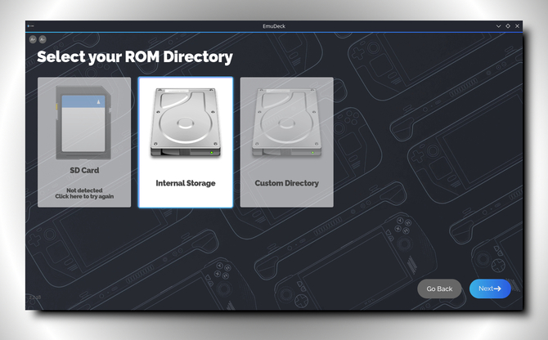548x340 pixels.
Task: Proceed with the Next button
Action: (490, 289)
